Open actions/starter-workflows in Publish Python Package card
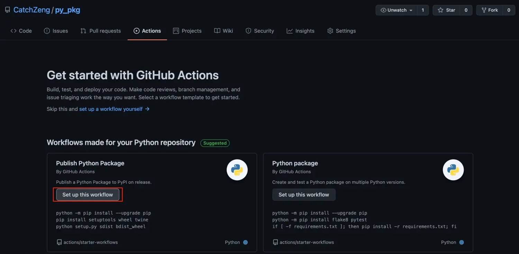Viewport: 519px width, 254px height. coord(91,242)
